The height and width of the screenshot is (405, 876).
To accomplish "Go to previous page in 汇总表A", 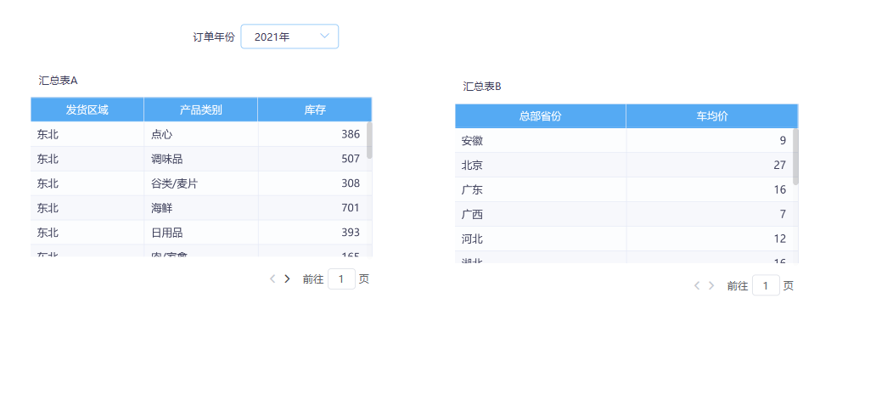I will 272,278.
